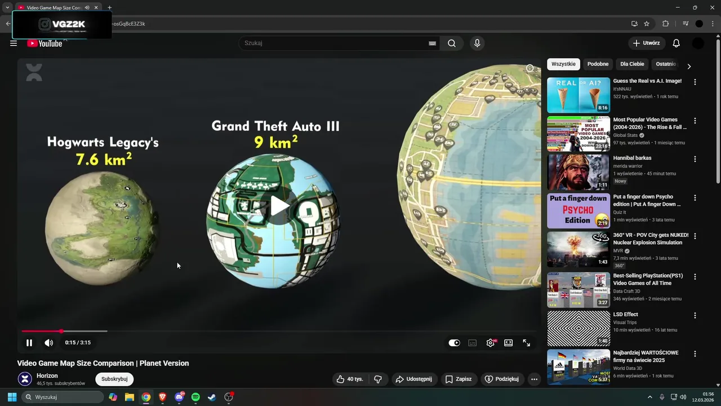Click the Podziękuj thanks button

[501, 379]
